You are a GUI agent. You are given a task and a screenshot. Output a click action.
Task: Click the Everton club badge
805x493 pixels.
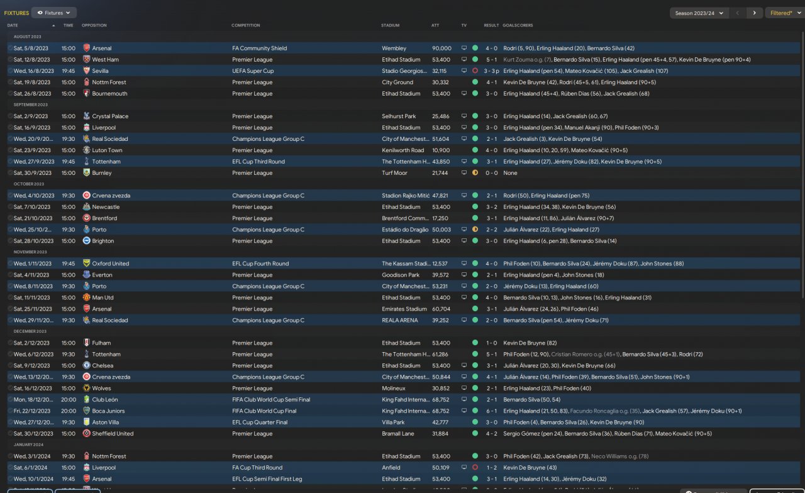[x=87, y=274]
